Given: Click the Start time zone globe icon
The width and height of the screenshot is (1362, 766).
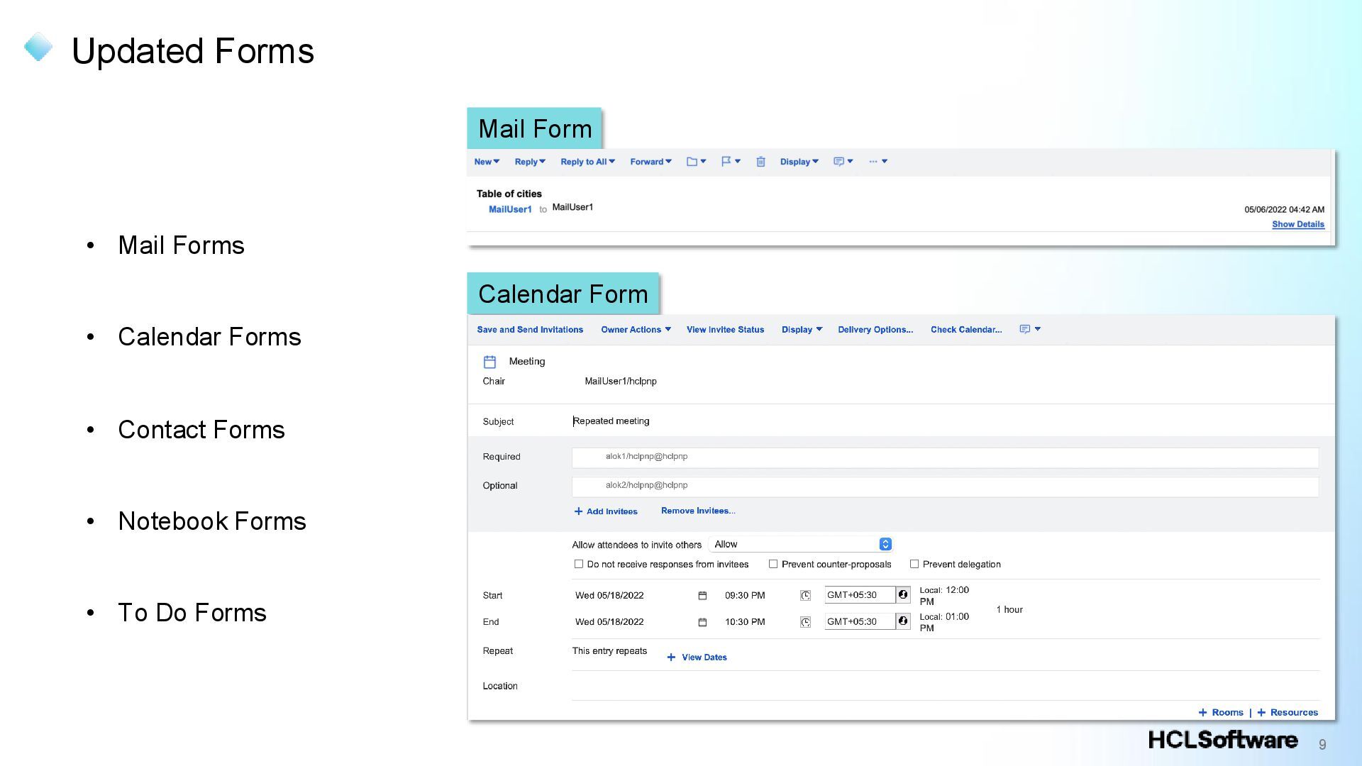Looking at the screenshot, I should coord(903,595).
